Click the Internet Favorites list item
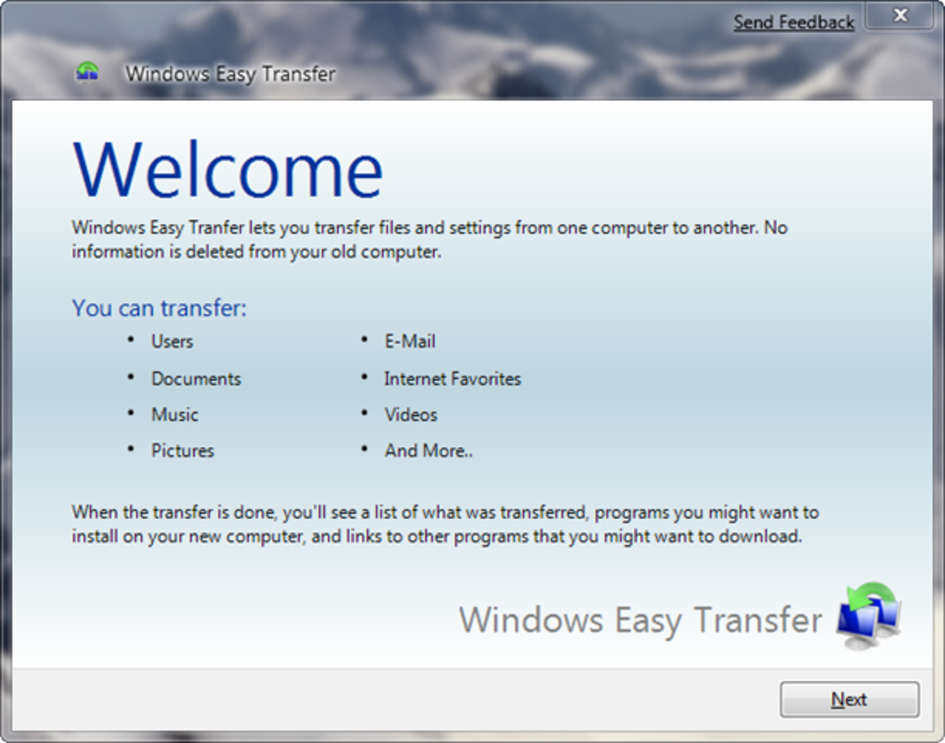945x743 pixels. pos(453,379)
